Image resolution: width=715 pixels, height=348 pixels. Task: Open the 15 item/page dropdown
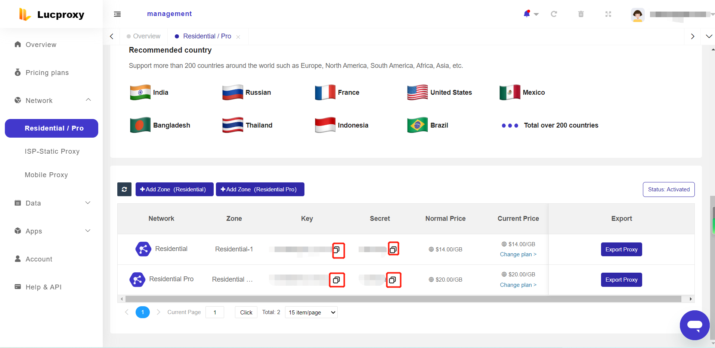pyautogui.click(x=311, y=312)
